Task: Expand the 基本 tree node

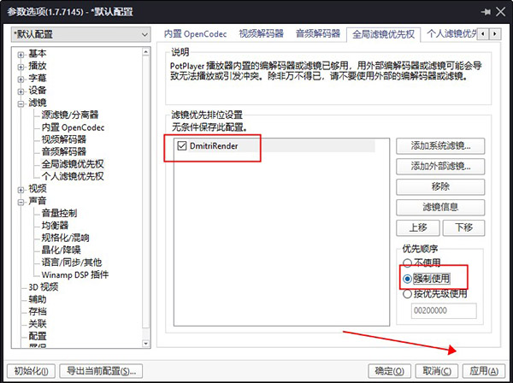Action: [x=21, y=55]
